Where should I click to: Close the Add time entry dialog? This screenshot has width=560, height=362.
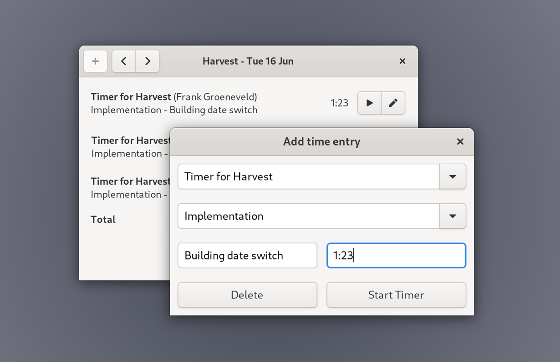(460, 141)
